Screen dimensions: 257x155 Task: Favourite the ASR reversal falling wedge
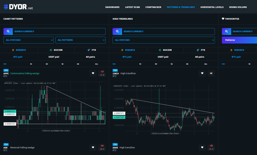[x=93, y=147]
